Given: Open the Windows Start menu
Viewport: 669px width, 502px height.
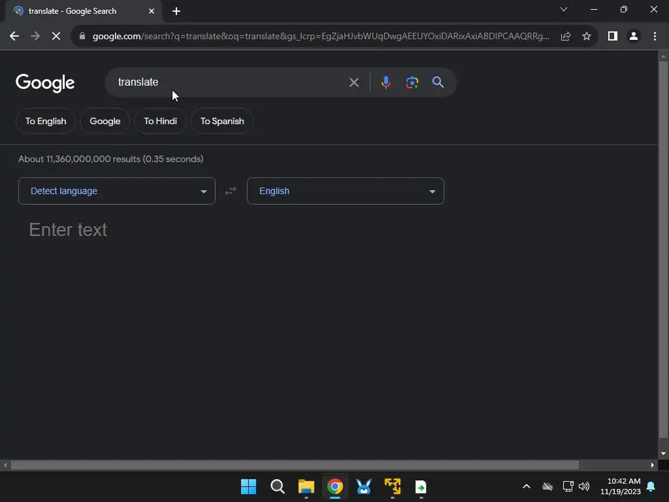Looking at the screenshot, I should pos(249,486).
